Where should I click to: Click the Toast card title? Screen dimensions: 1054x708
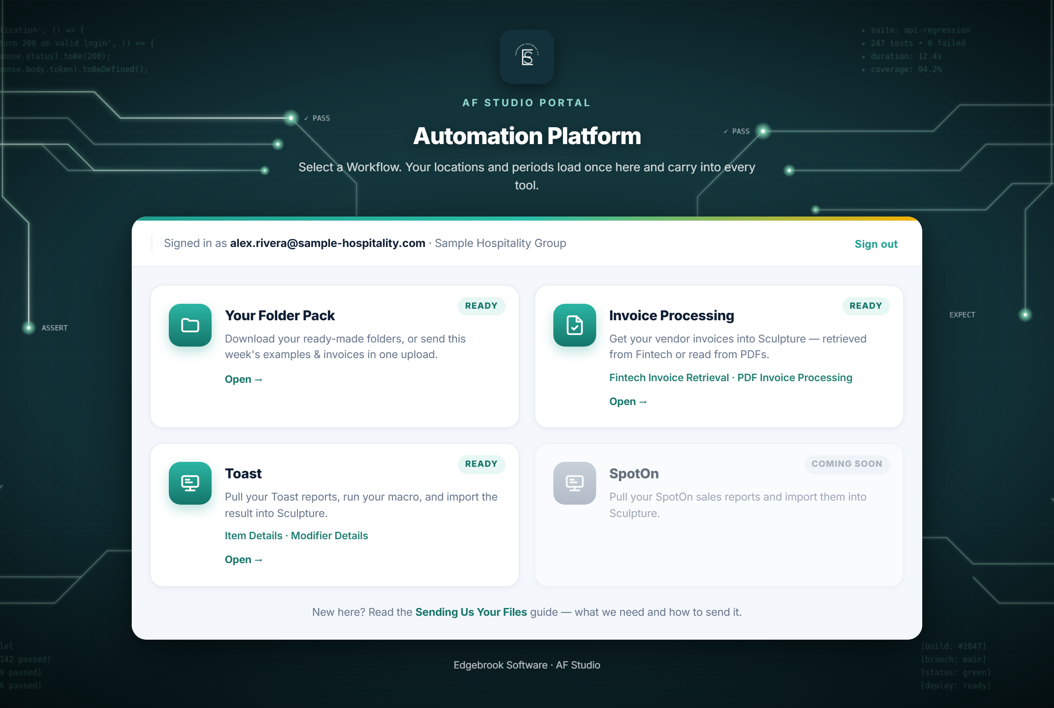click(x=243, y=473)
